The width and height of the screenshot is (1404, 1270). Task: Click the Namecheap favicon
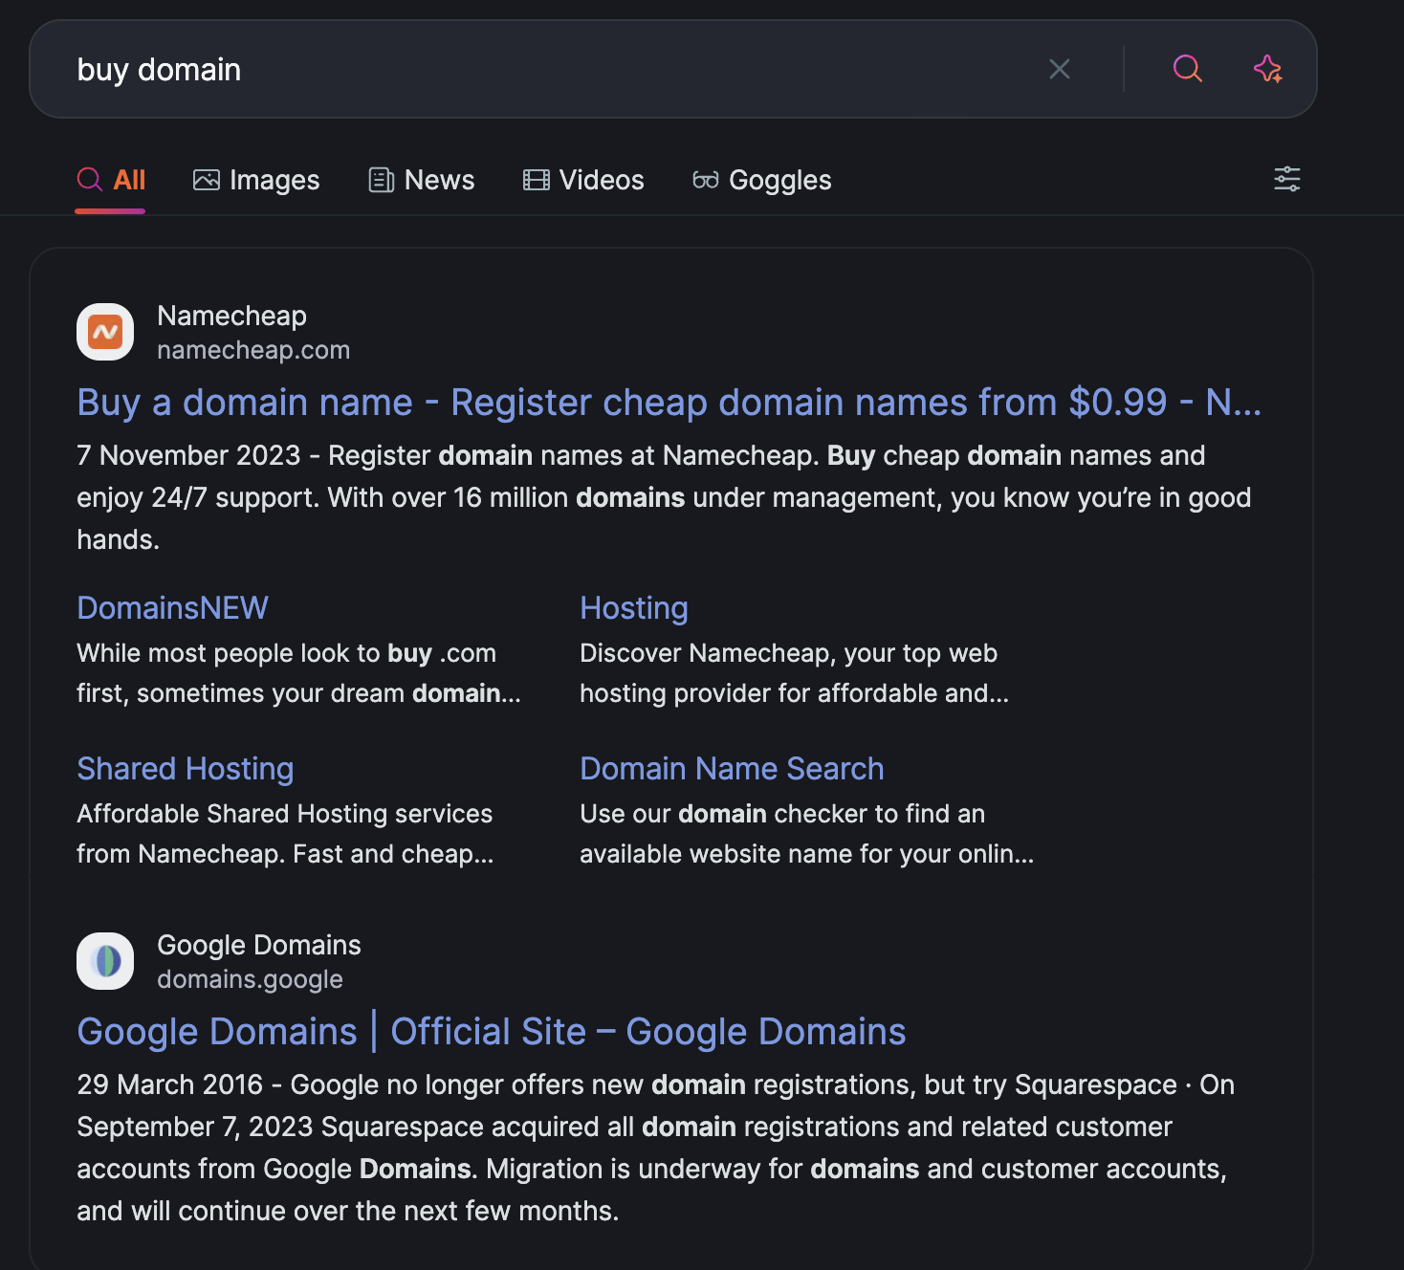(x=105, y=332)
